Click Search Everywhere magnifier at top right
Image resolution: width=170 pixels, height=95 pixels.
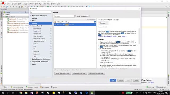pyautogui.click(x=166, y=7)
